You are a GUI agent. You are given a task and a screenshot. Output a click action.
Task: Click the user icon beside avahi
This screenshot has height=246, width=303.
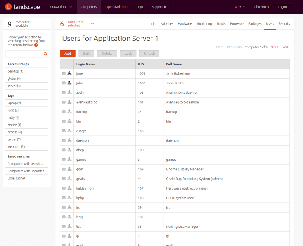click(69, 92)
